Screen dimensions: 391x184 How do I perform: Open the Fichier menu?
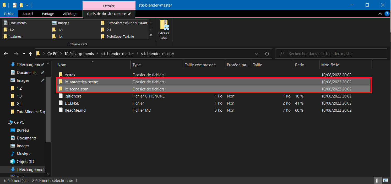tap(9, 14)
